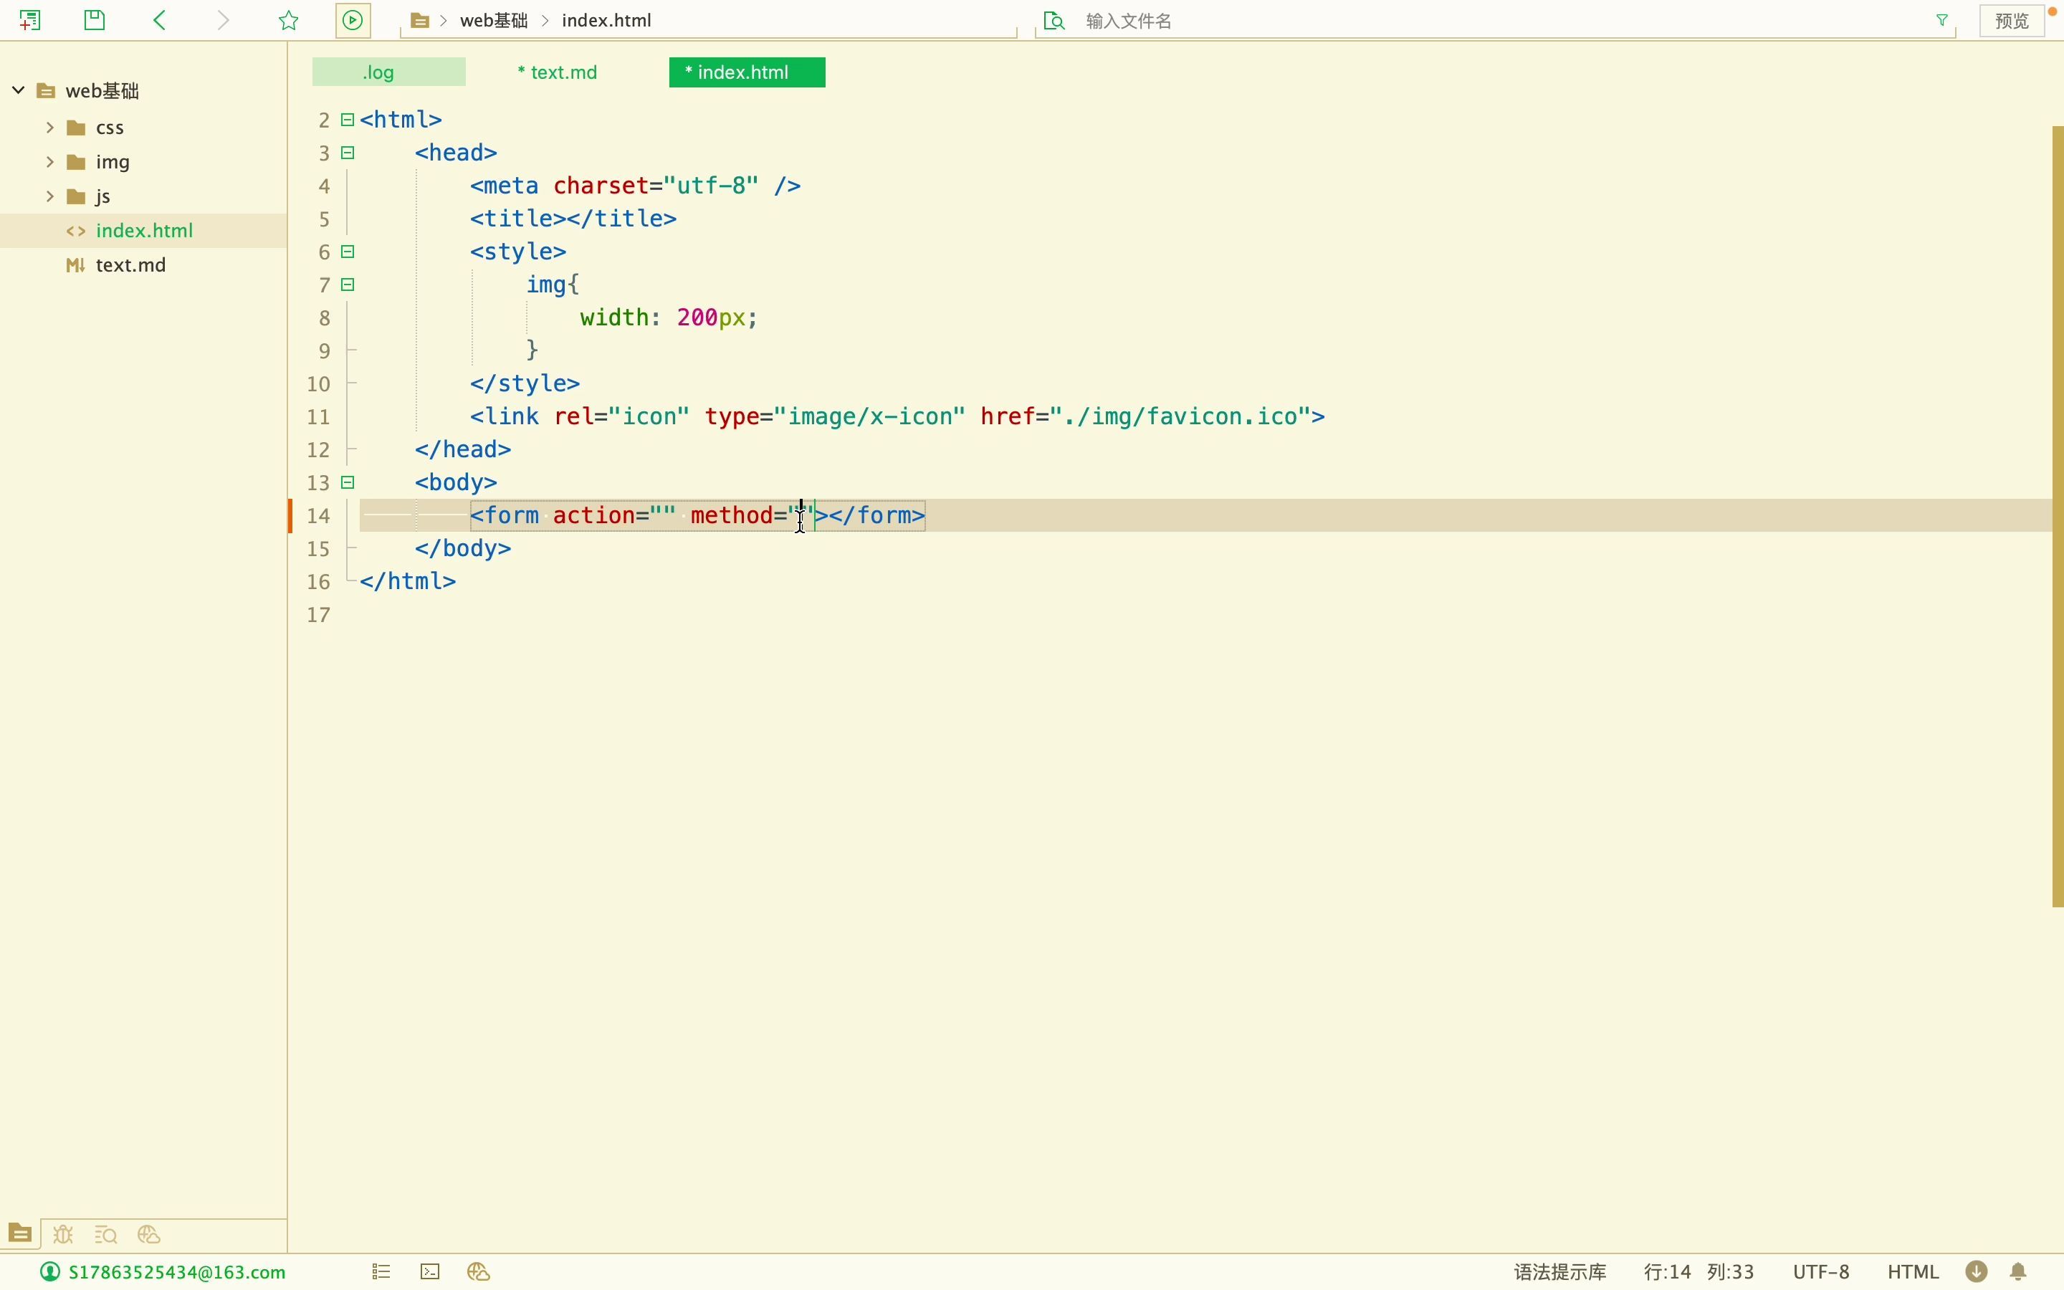Click the closing form tag
Viewport: 2064px width, 1290px height.
click(876, 516)
